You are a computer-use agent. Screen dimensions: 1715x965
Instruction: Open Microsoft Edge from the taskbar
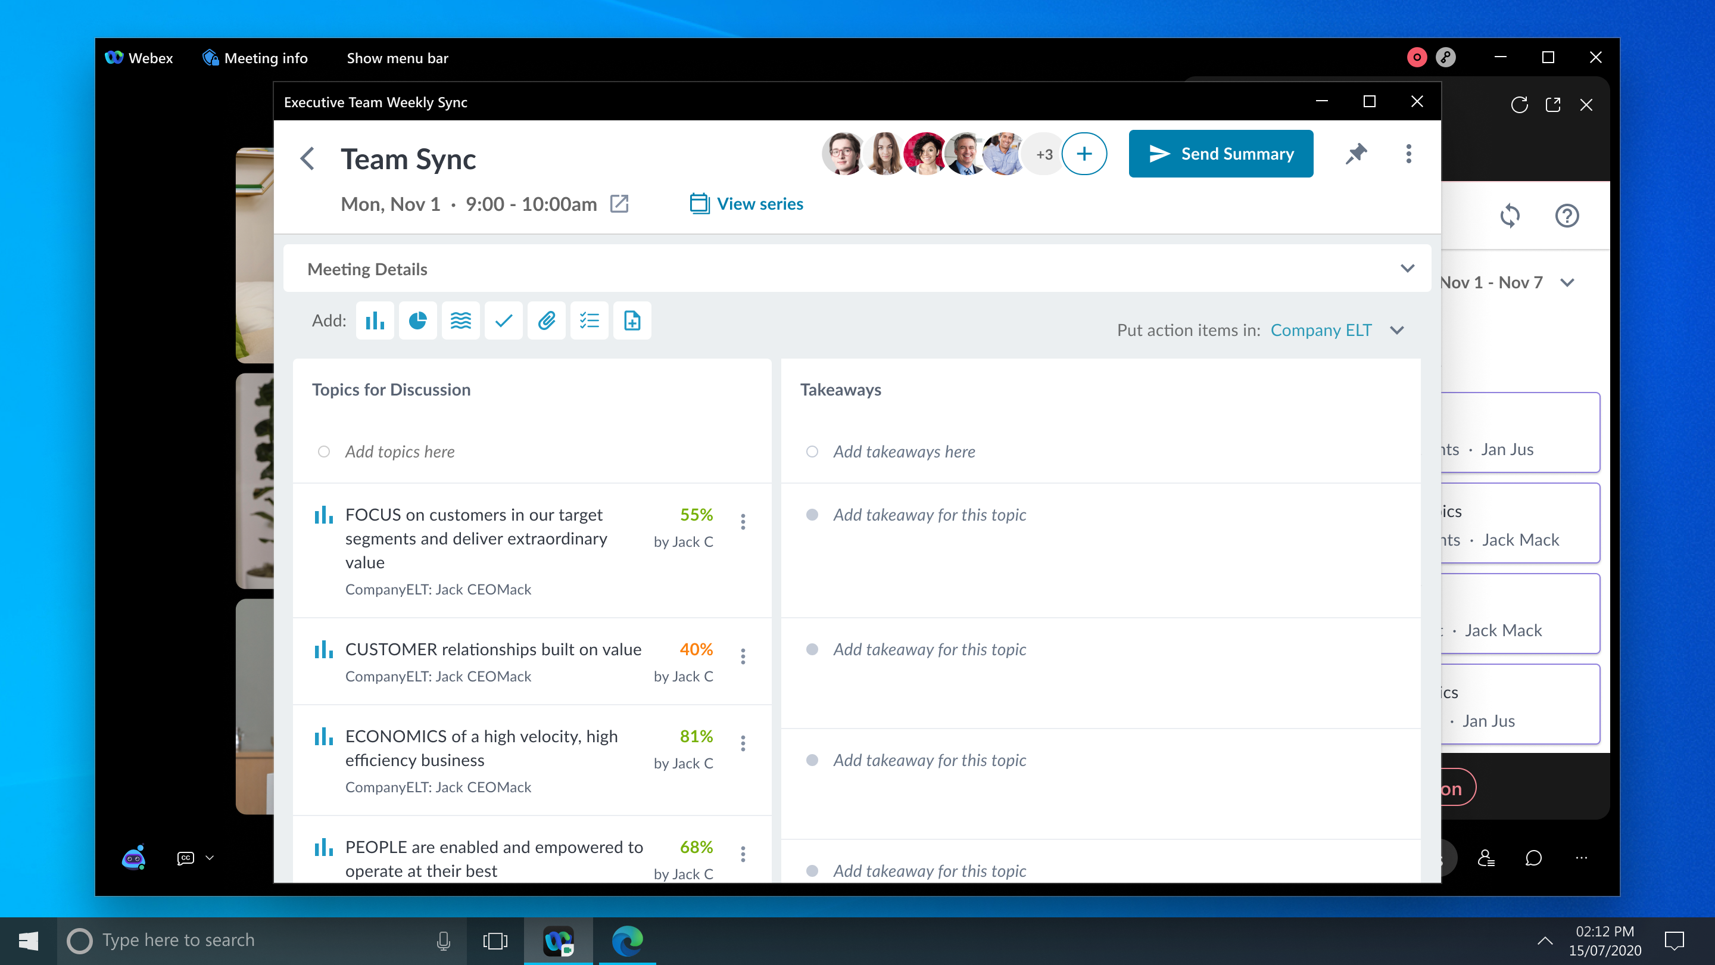click(x=627, y=941)
